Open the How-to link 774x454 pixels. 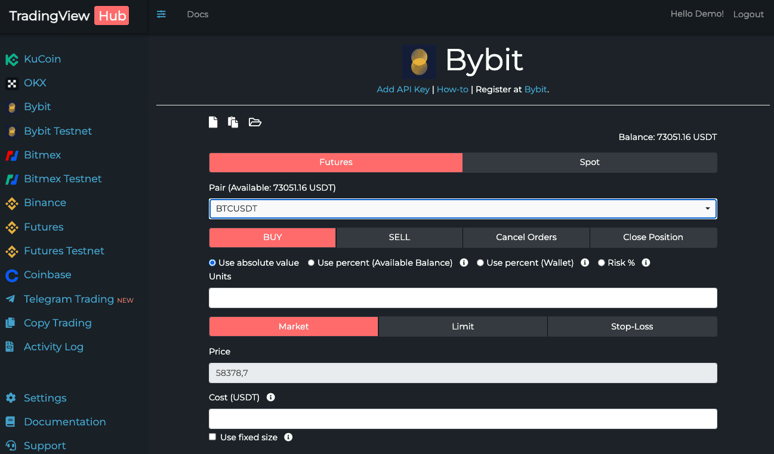[452, 89]
